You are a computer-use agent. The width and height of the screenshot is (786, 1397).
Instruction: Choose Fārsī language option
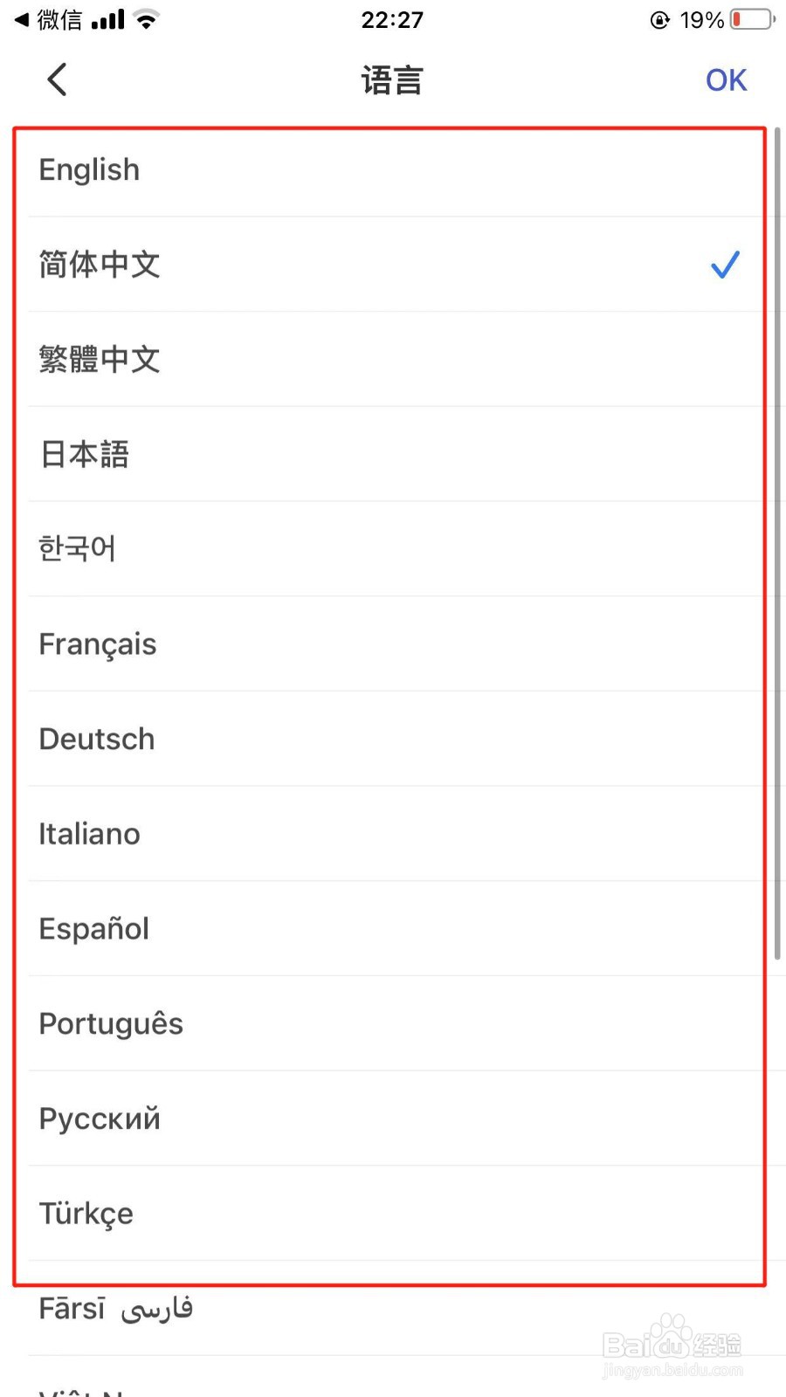tap(393, 1309)
